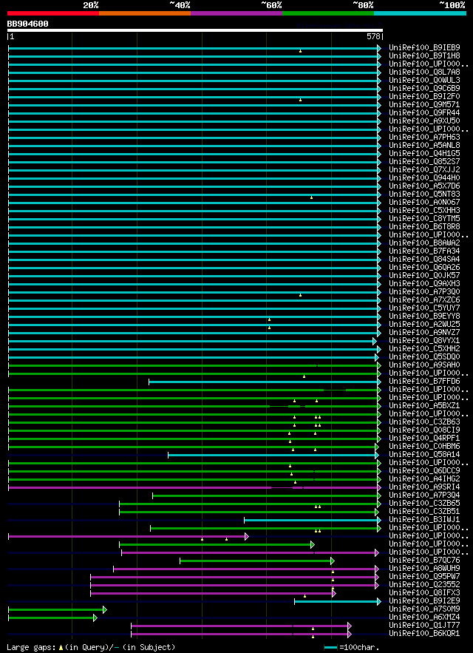Open hit UniRef100_Q5NT83
This screenshot has width=473, height=653.
coord(424,194)
